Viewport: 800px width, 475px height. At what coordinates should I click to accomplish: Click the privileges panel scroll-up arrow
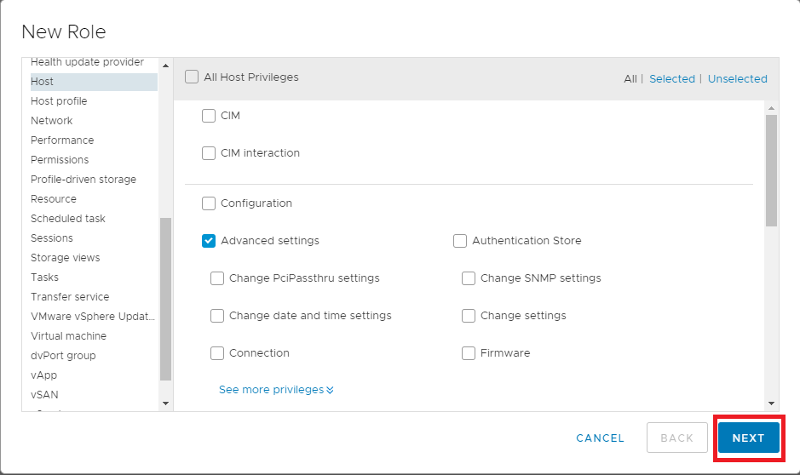pyautogui.click(x=771, y=109)
